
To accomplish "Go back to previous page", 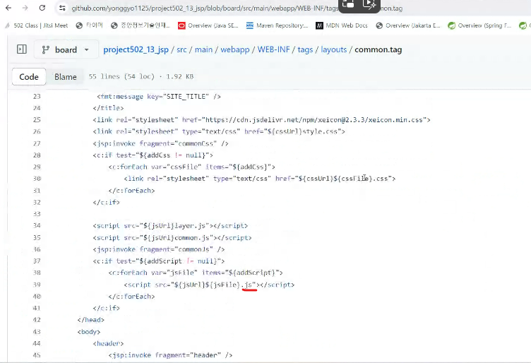I will click(8, 8).
